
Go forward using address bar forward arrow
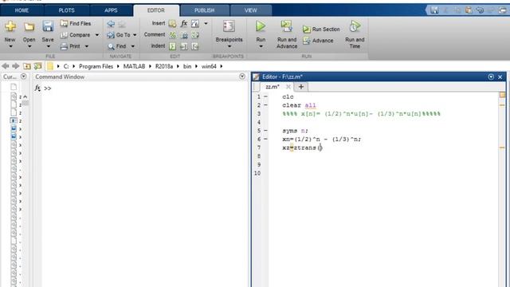click(x=16, y=66)
